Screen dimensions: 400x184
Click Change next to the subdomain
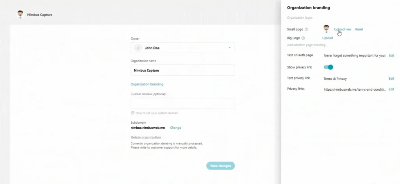[175, 128]
